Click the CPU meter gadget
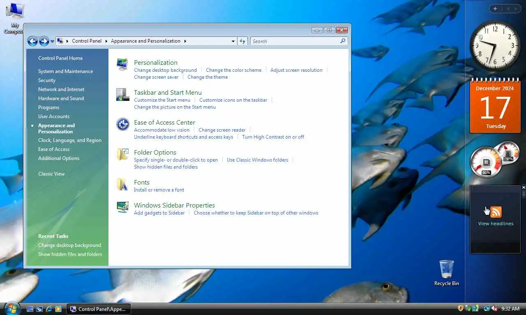 coord(486,162)
